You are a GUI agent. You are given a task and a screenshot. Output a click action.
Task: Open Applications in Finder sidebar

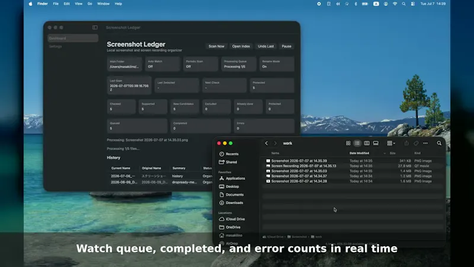pos(232,179)
